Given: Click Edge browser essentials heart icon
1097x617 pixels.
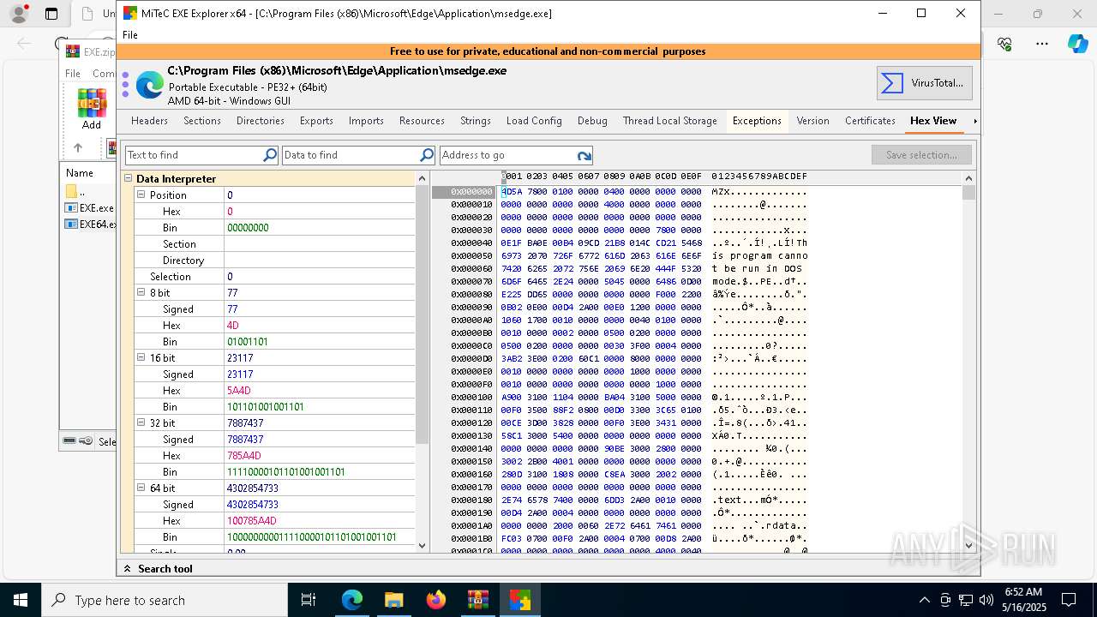Looking at the screenshot, I should pyautogui.click(x=1005, y=44).
